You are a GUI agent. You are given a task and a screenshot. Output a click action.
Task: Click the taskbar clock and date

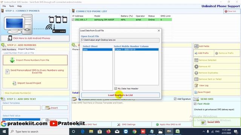pyautogui.click(x=226, y=132)
